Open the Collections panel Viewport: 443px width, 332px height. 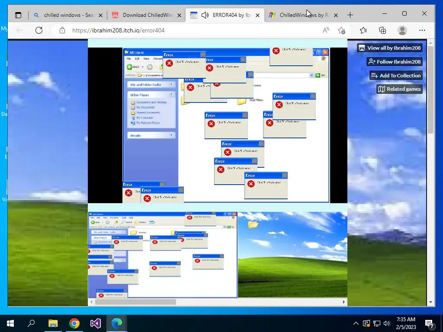[x=382, y=30]
